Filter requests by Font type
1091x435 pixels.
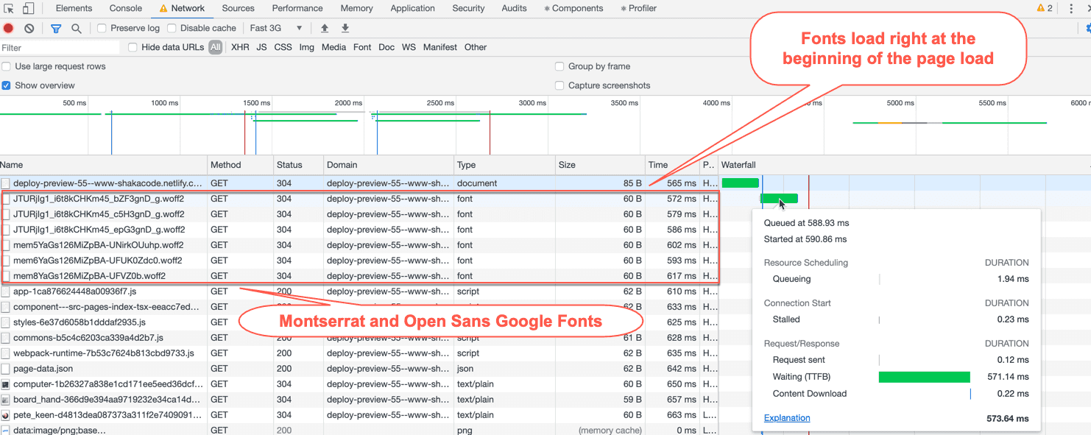tap(362, 47)
